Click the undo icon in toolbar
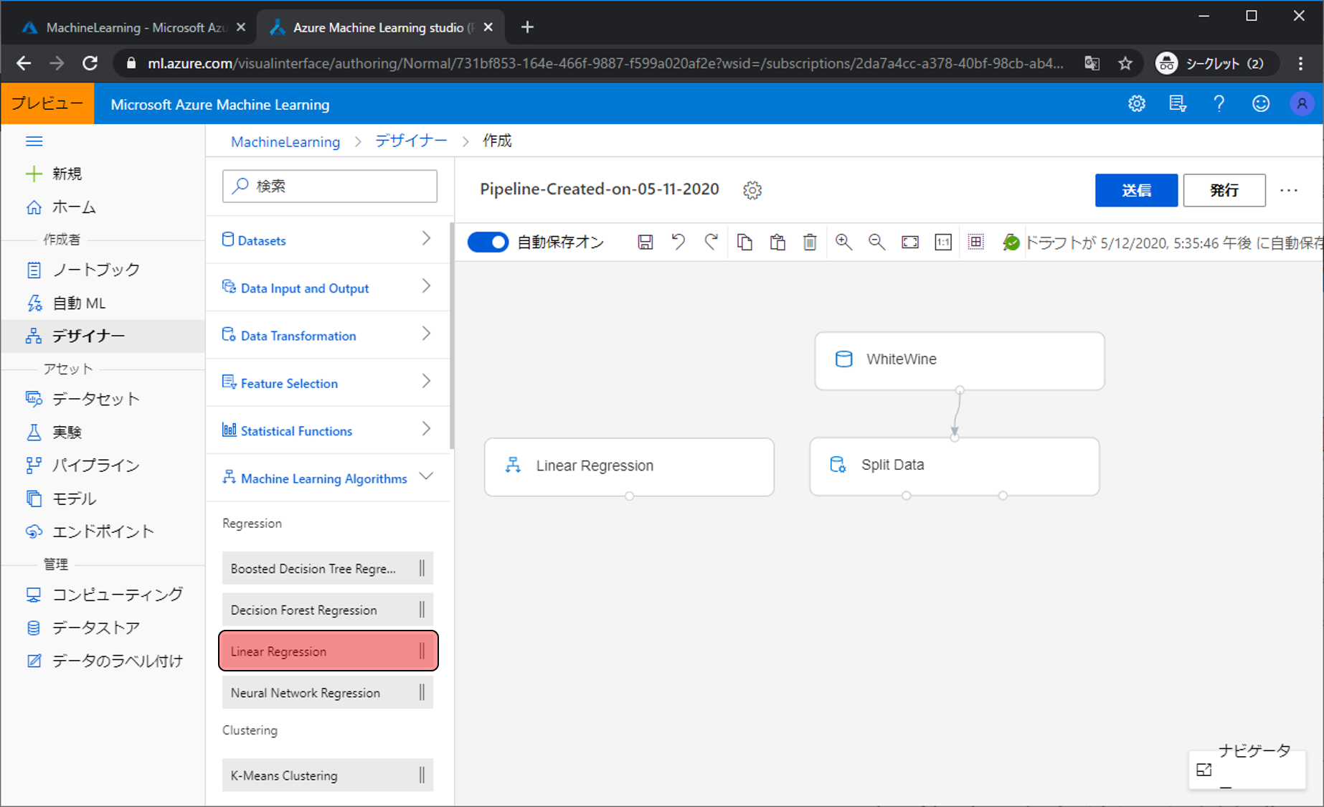This screenshot has width=1324, height=807. tap(678, 242)
